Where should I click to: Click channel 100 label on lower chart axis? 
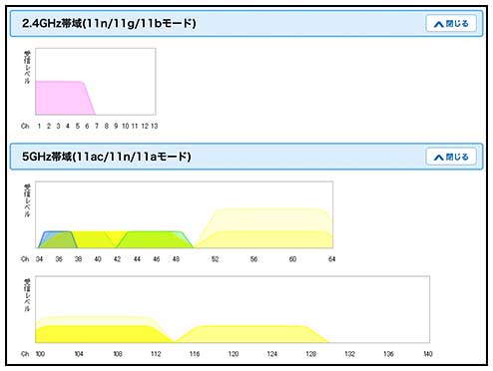[40, 354]
